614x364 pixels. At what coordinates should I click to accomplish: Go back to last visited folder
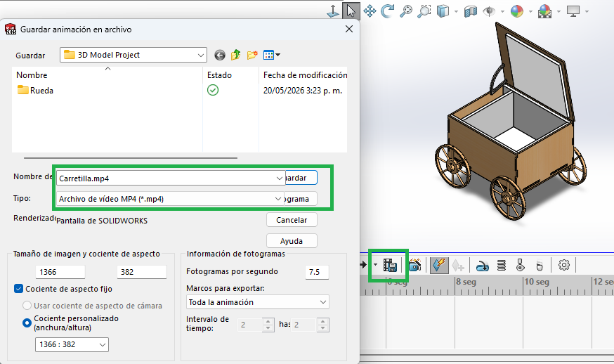220,56
